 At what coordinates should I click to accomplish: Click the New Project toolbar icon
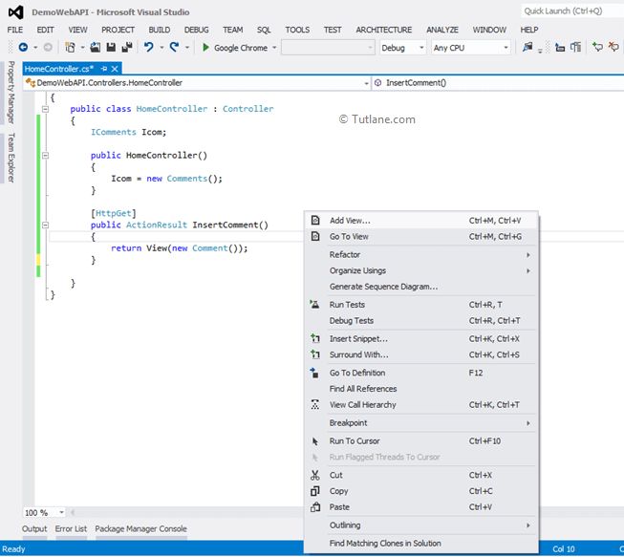71,48
